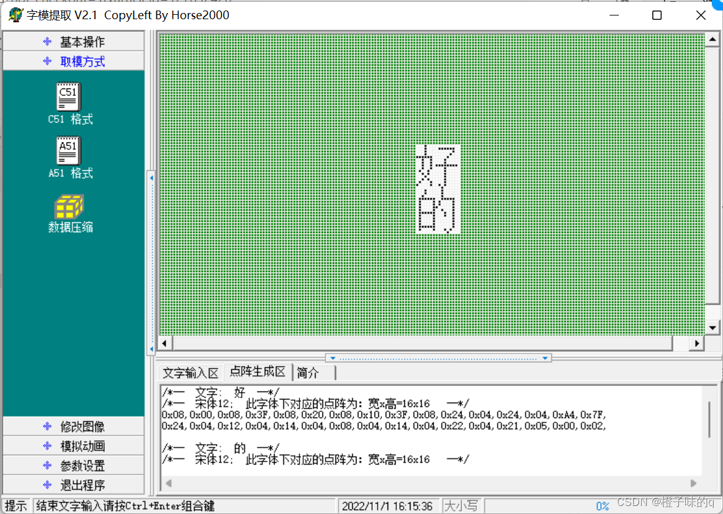Open the 简介 tab
723x514 pixels.
(308, 373)
